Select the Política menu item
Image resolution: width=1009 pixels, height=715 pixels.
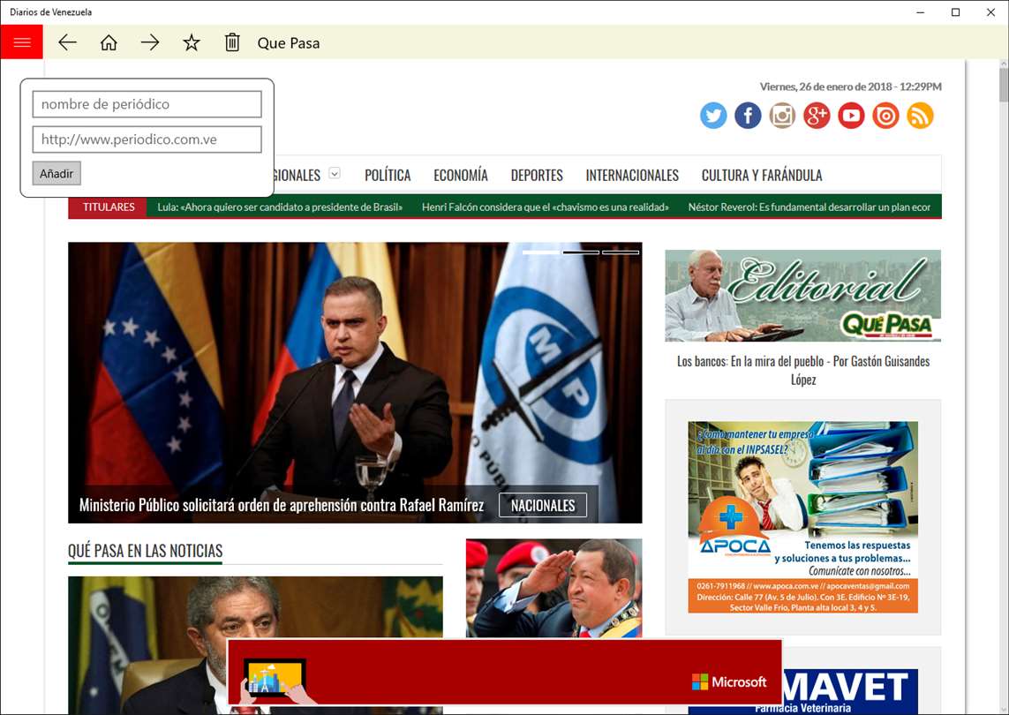pyautogui.click(x=388, y=175)
